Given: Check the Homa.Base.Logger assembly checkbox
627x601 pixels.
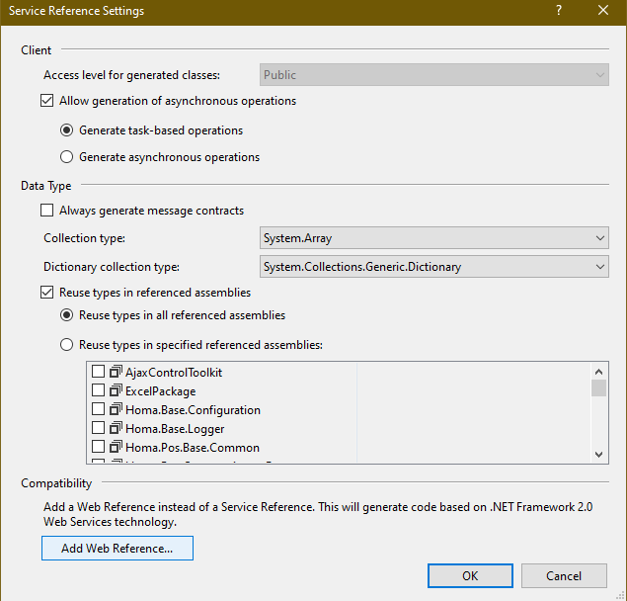Looking at the screenshot, I should point(98,428).
